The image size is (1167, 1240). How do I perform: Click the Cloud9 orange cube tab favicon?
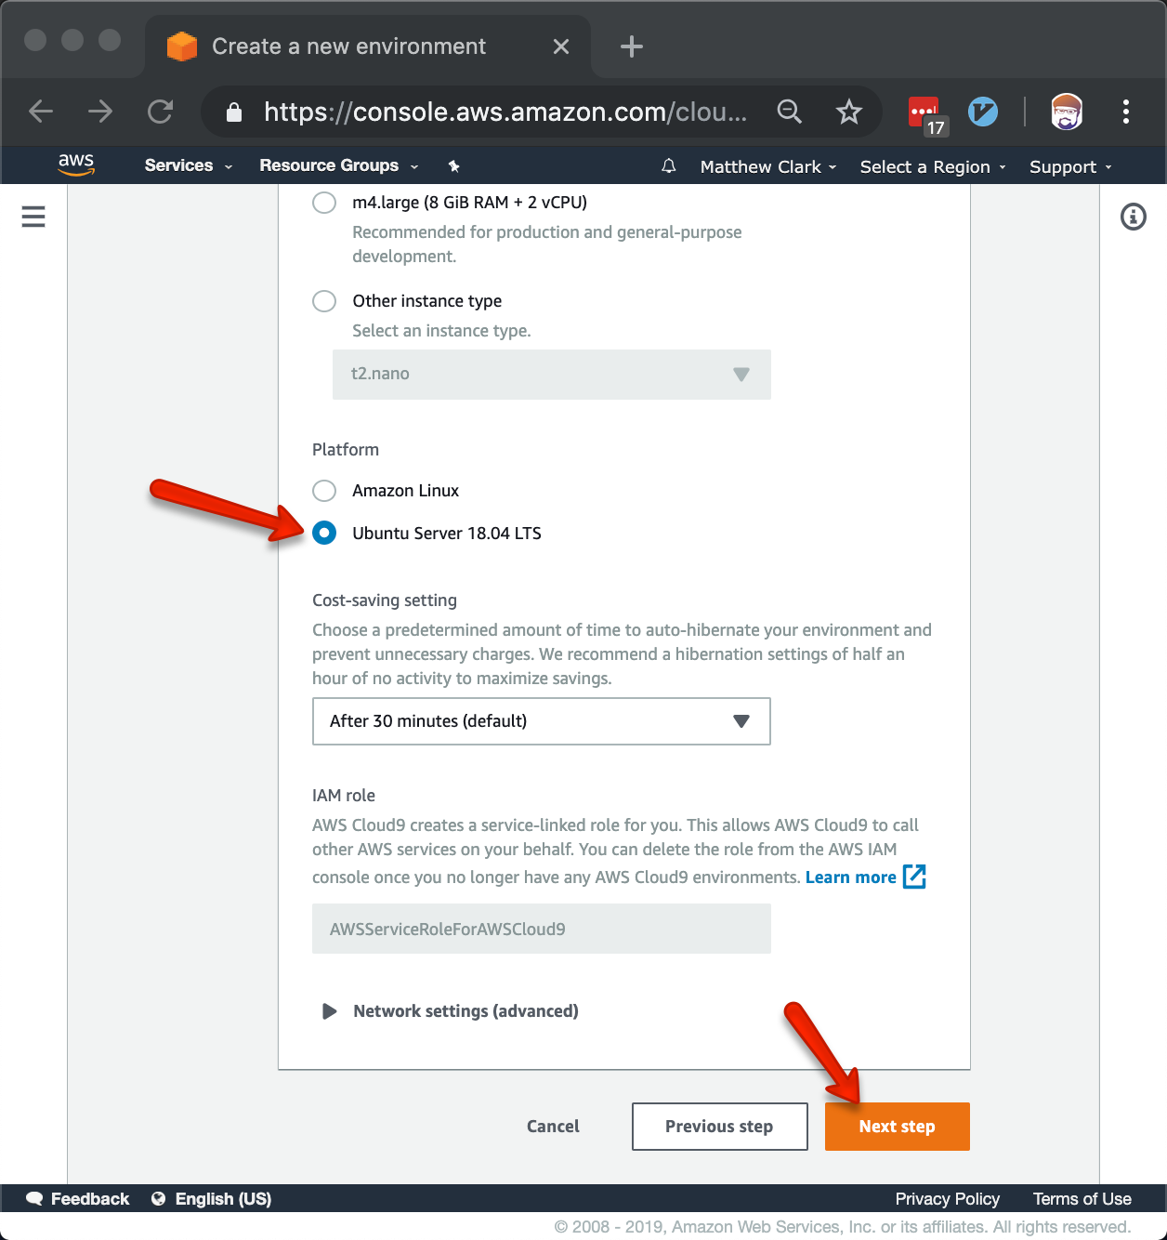click(181, 46)
